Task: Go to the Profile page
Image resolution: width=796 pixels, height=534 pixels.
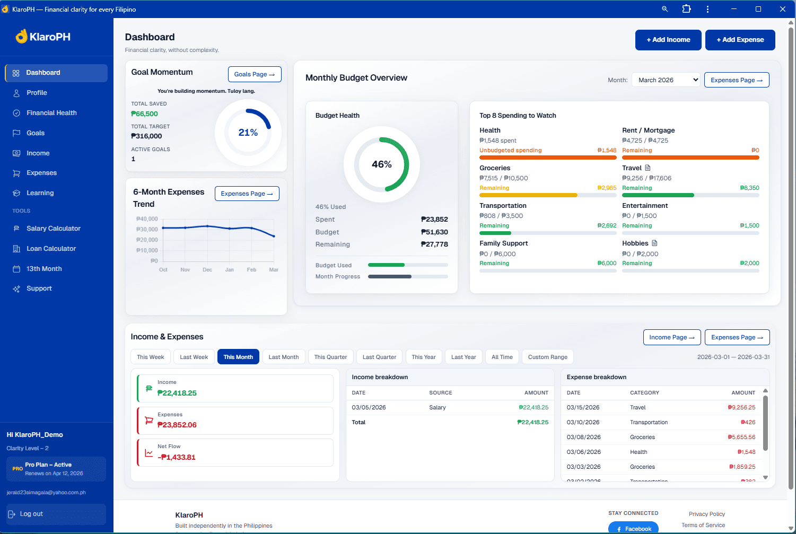Action: 37,92
